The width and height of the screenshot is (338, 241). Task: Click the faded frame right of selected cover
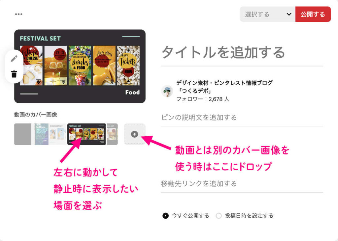point(112,134)
